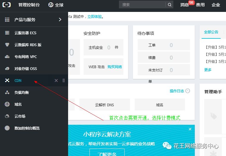Open 域名 from sidebar
The image size is (226, 156).
[x=18, y=104]
